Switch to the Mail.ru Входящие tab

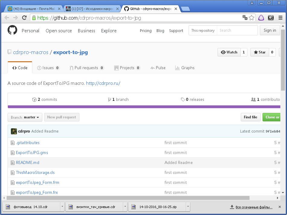click(34, 9)
